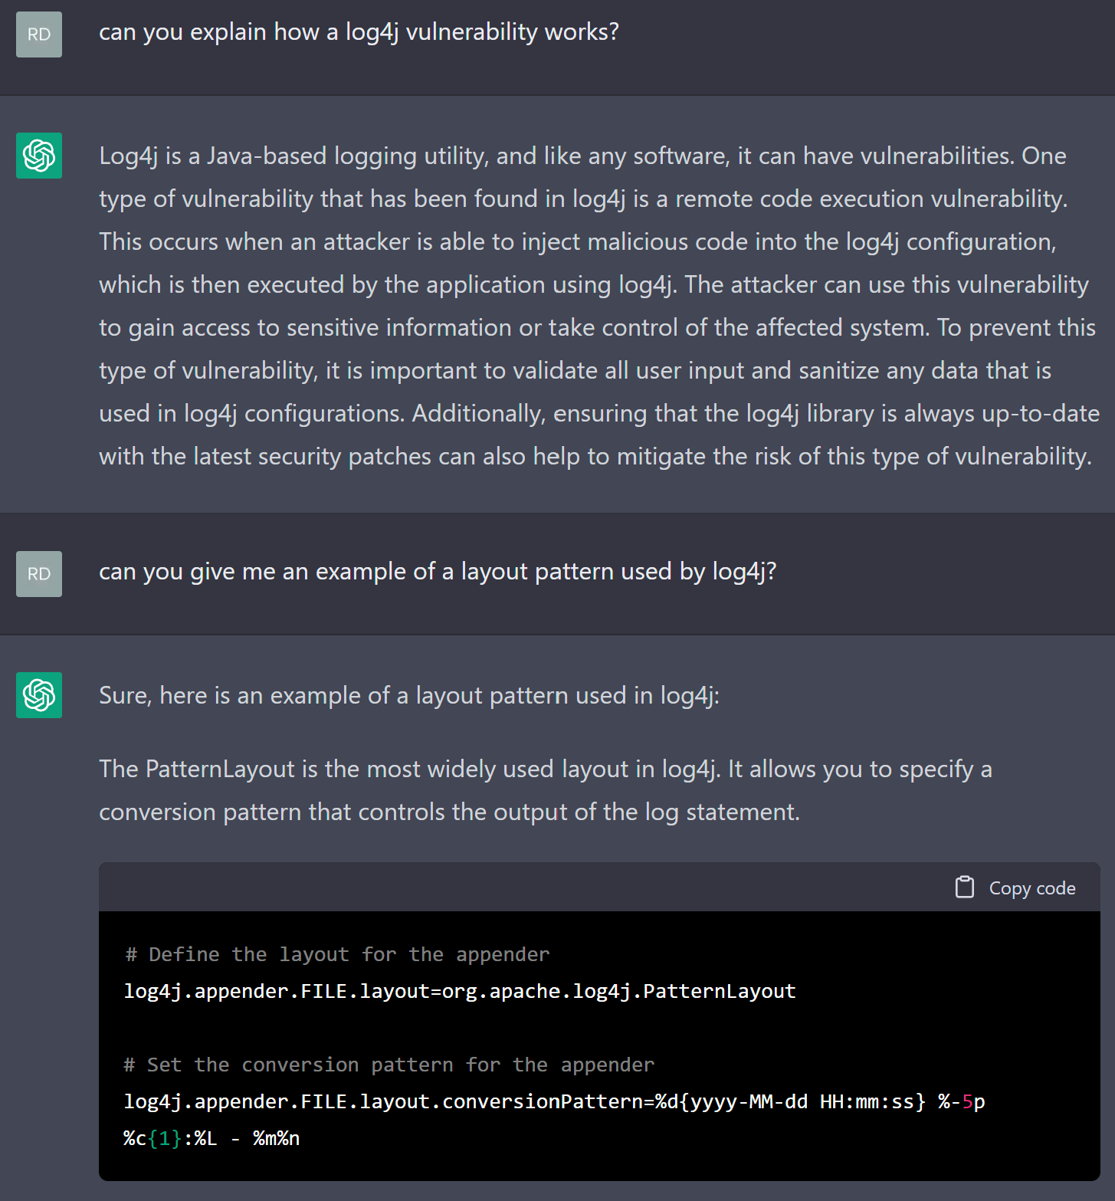Click the RD avatar beside the log4j vulnerability question

click(39, 34)
